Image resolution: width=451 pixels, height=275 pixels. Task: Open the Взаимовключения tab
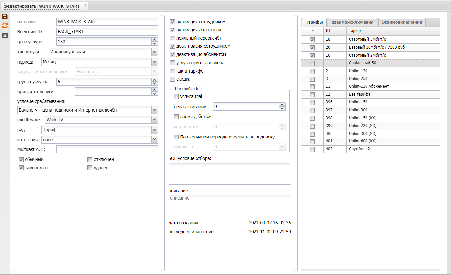tap(402, 22)
